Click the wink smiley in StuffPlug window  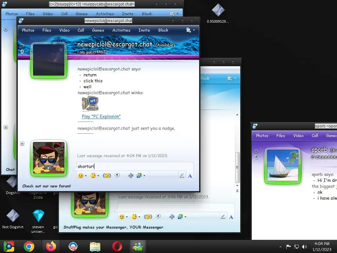coord(134,217)
